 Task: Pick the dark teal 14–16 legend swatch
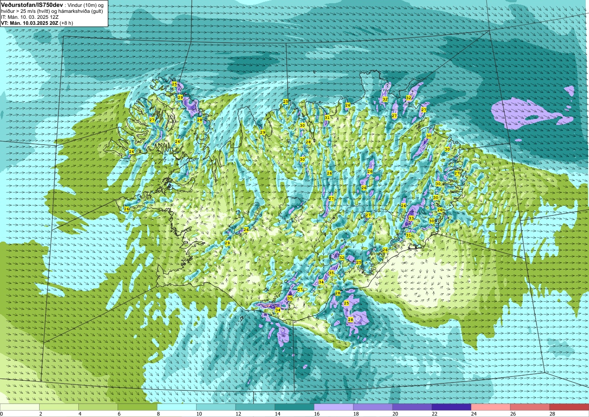coord(294,407)
